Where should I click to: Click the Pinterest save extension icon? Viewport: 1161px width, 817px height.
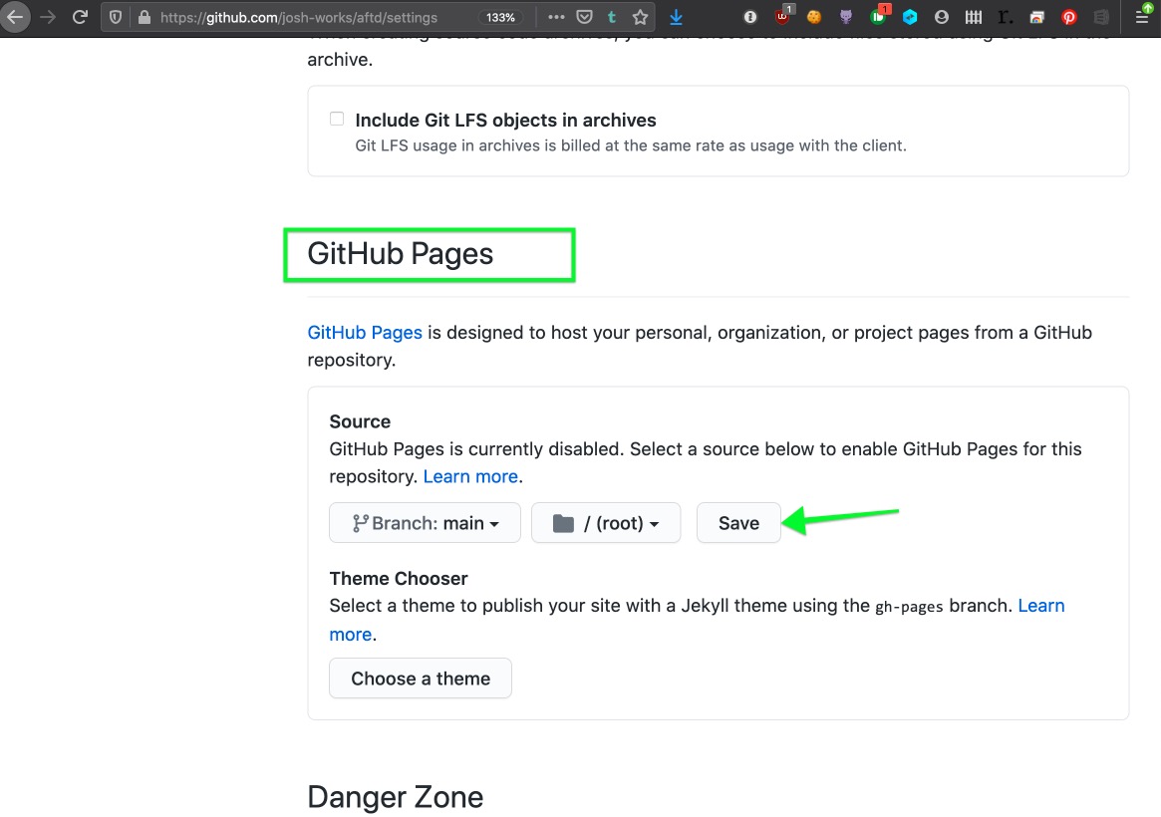[x=1068, y=17]
